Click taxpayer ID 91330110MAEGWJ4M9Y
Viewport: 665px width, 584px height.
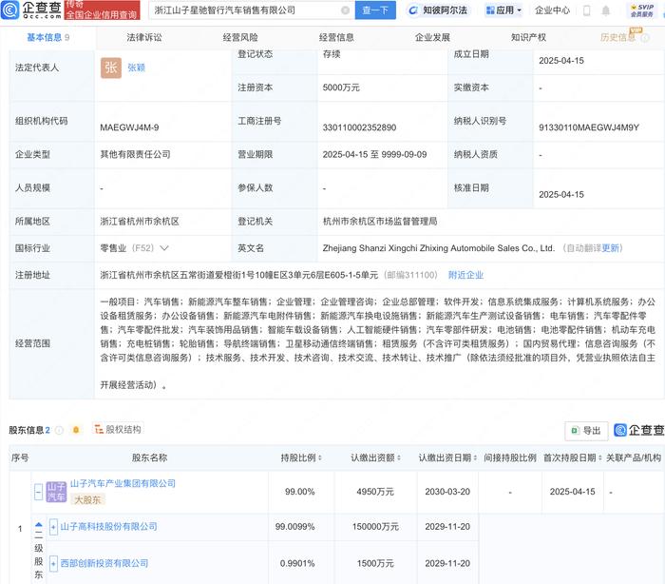(589, 127)
